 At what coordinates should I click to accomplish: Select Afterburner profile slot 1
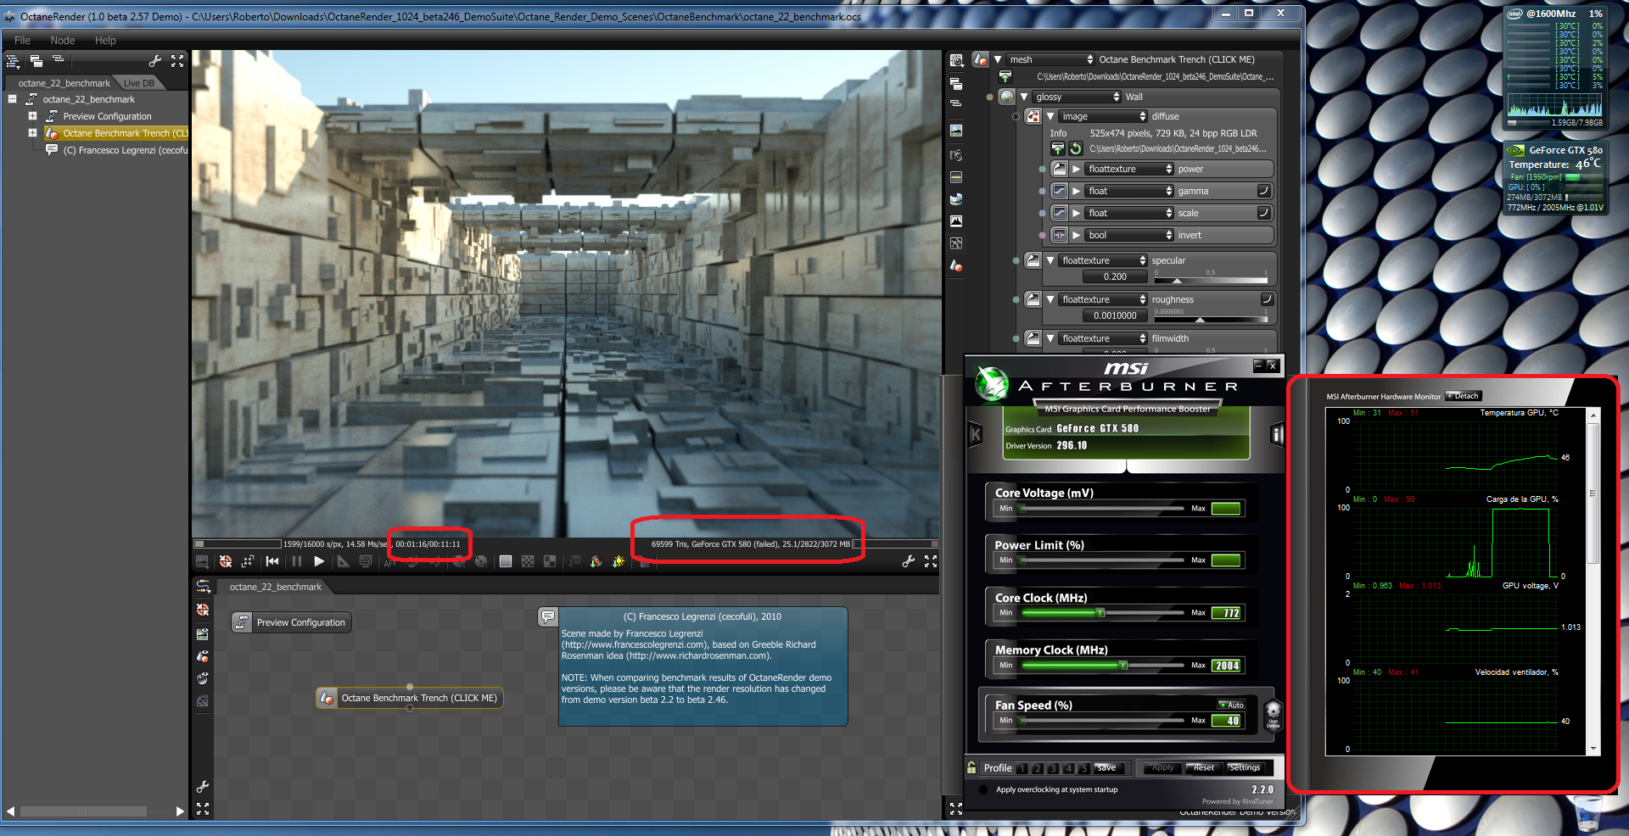coord(1022,768)
